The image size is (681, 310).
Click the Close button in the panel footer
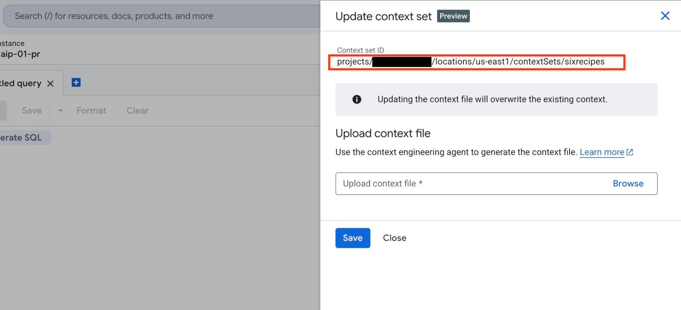coord(394,238)
